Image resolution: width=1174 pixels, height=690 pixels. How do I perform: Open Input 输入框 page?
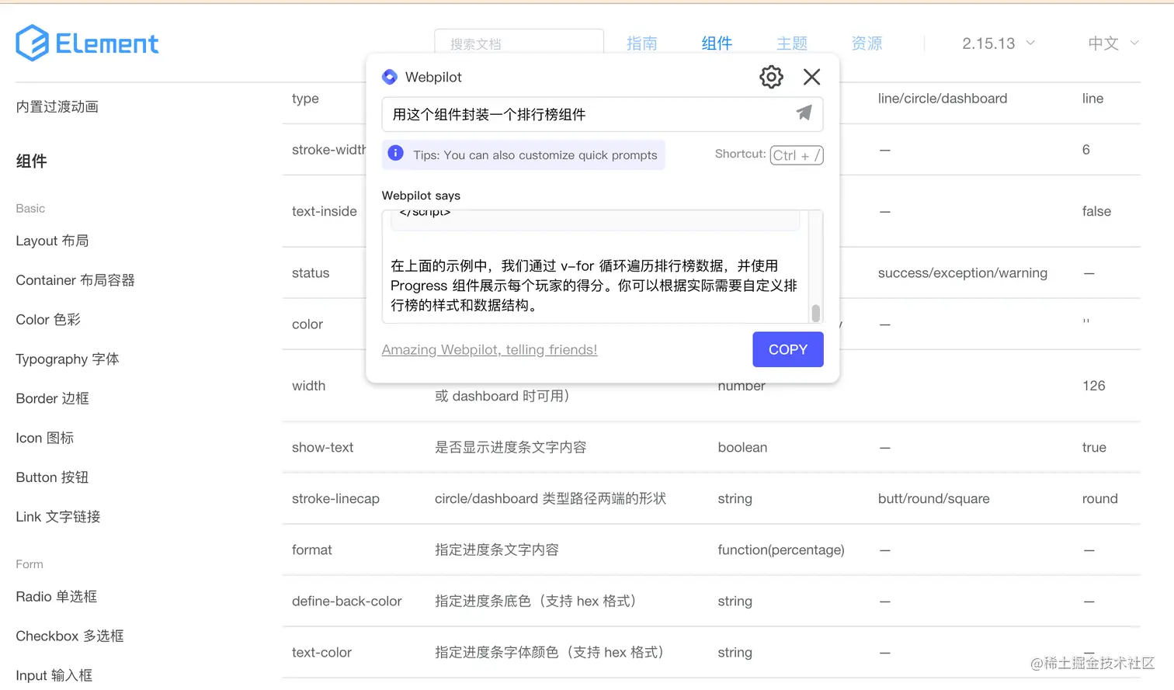click(x=54, y=675)
